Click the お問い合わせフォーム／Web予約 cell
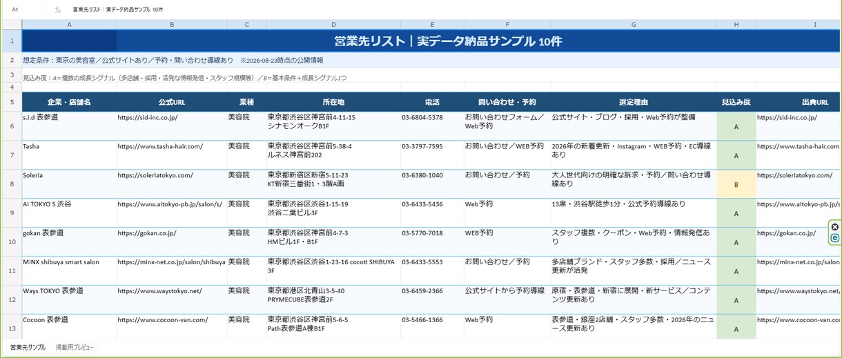 pos(507,126)
